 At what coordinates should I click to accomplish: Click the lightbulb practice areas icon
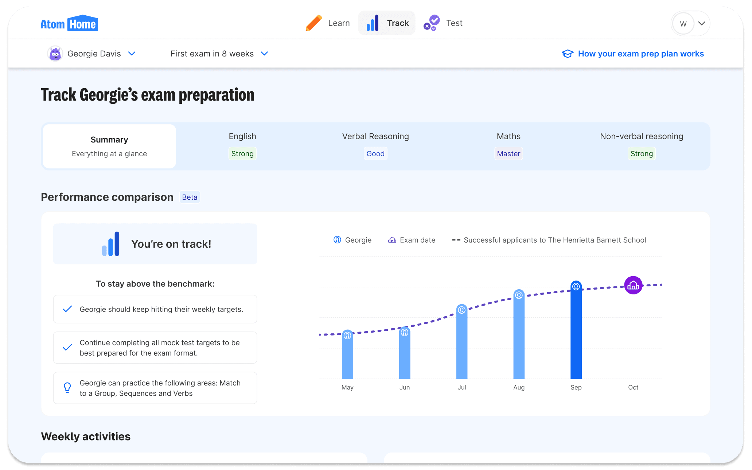67,388
